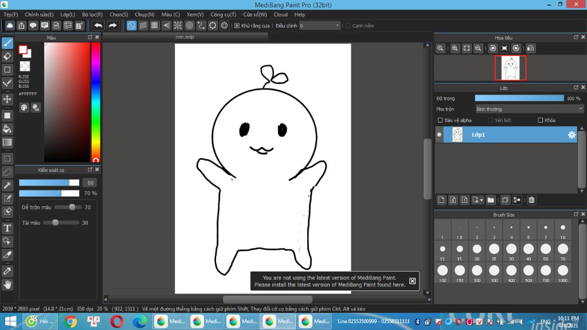The image size is (587, 330).
Task: Select brush size 10 preset
Action: point(563,230)
